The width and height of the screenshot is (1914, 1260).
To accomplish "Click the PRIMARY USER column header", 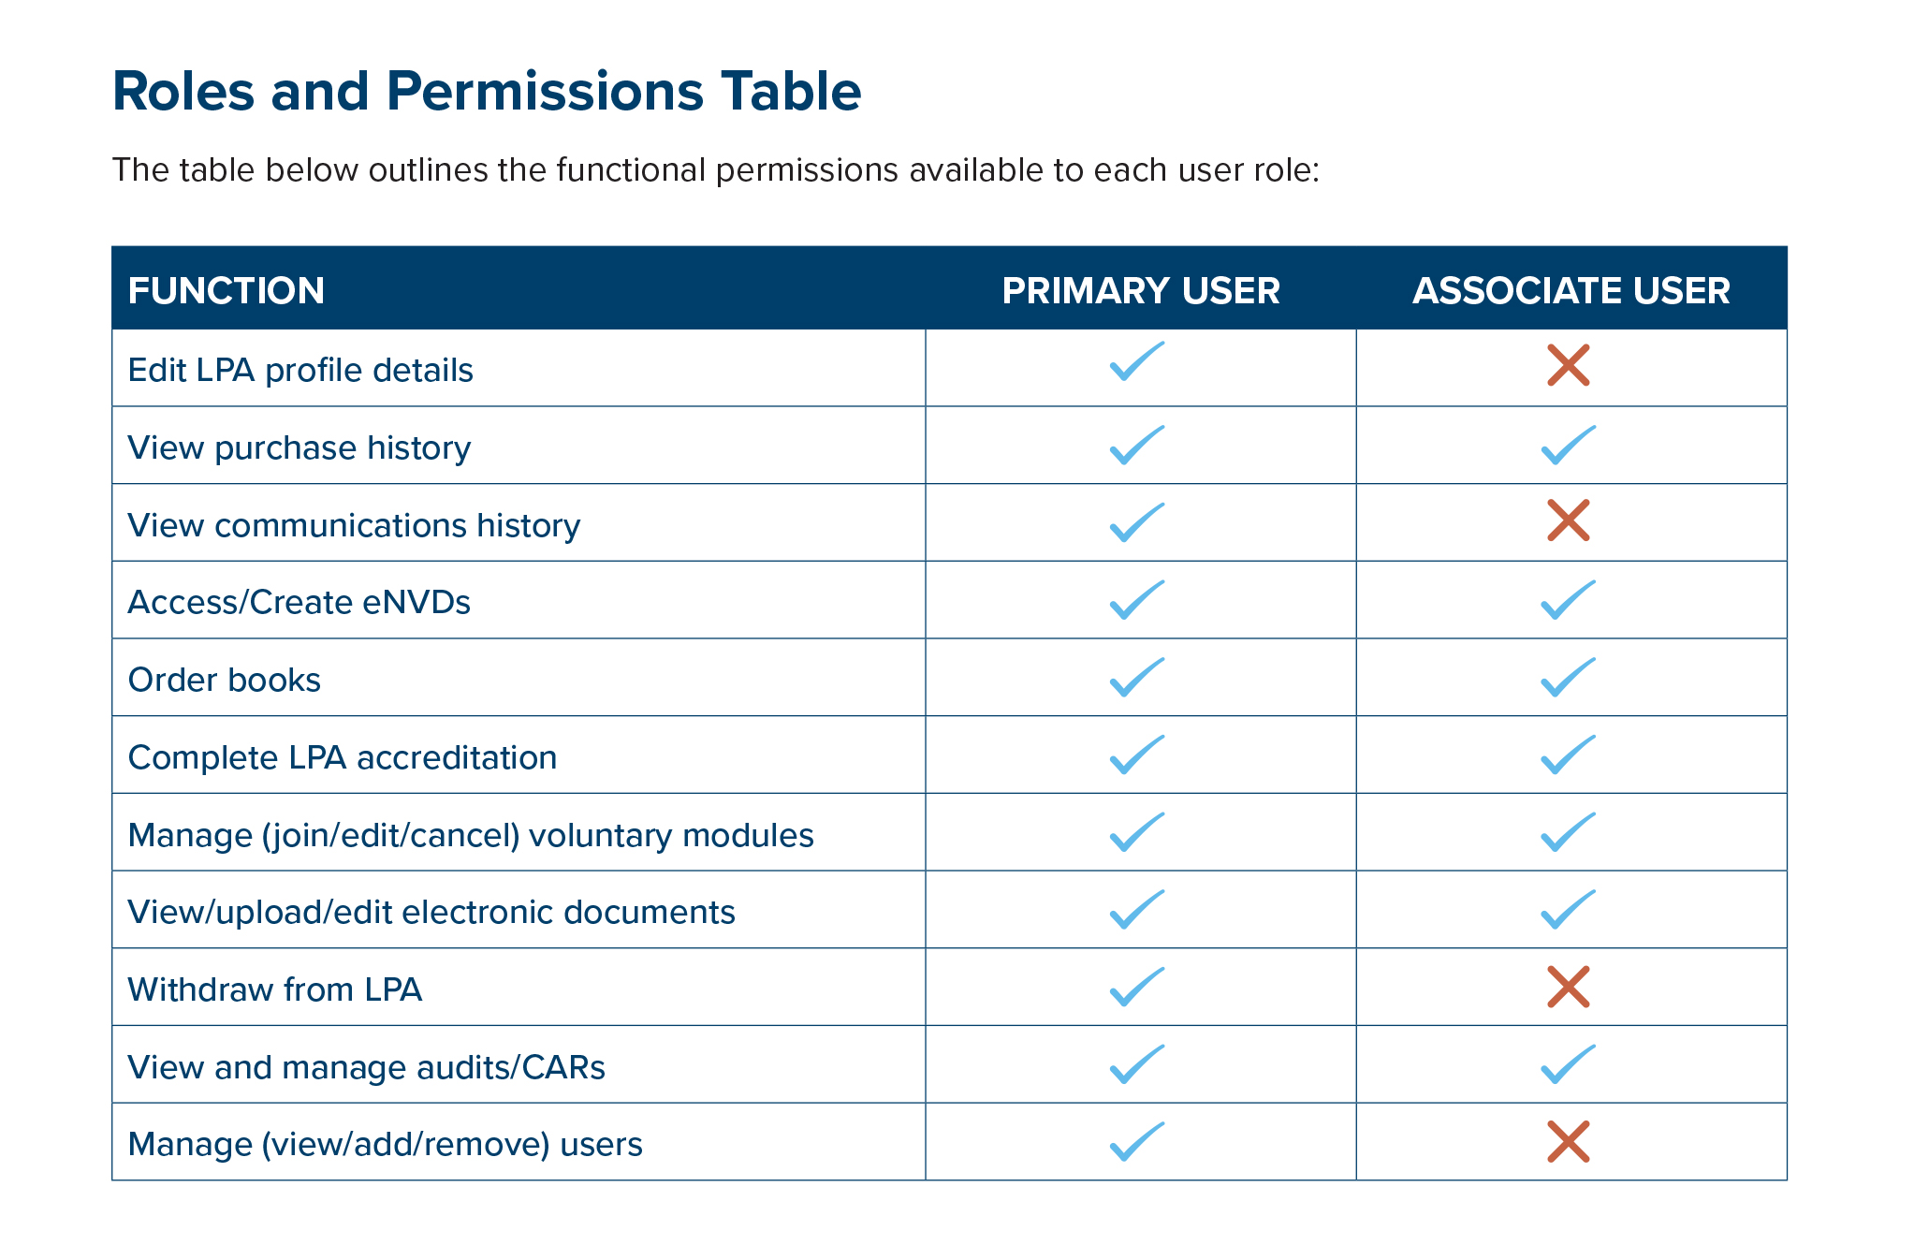I will coord(1140,290).
